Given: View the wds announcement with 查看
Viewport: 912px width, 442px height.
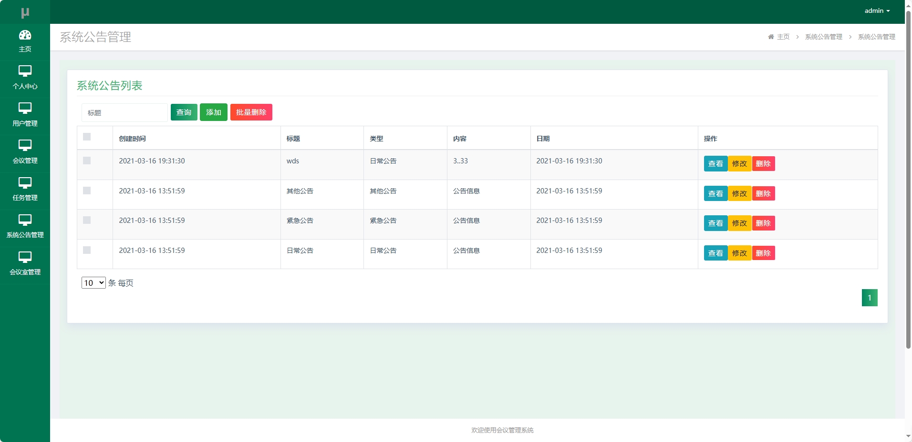Looking at the screenshot, I should coord(715,164).
